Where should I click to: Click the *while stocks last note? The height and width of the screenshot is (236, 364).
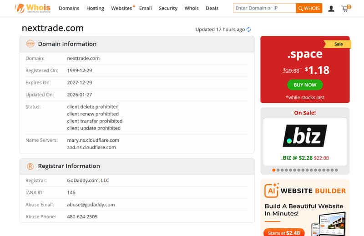click(x=305, y=97)
